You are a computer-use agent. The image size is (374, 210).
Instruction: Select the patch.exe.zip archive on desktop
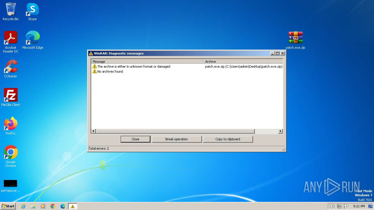point(295,40)
